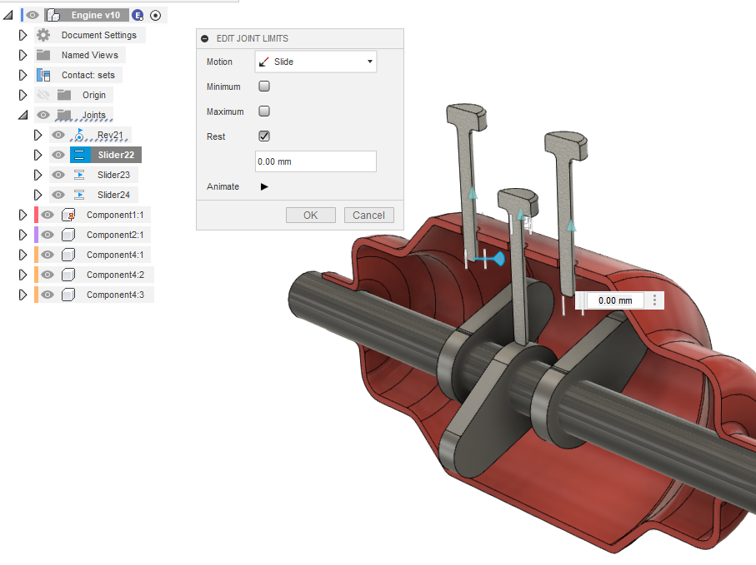The width and height of the screenshot is (756, 565).
Task: Click the Rest value field in dialog
Action: click(316, 161)
